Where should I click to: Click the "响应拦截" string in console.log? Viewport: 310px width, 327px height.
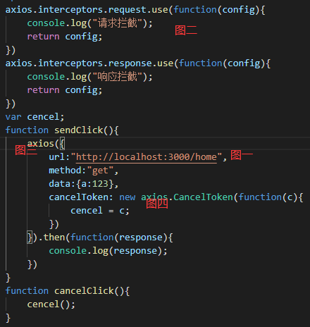(x=118, y=77)
